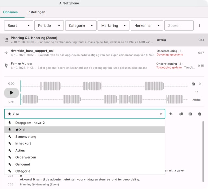
Task: Jump to the 0:31 transcript timestamp
Action: (x=10, y=176)
